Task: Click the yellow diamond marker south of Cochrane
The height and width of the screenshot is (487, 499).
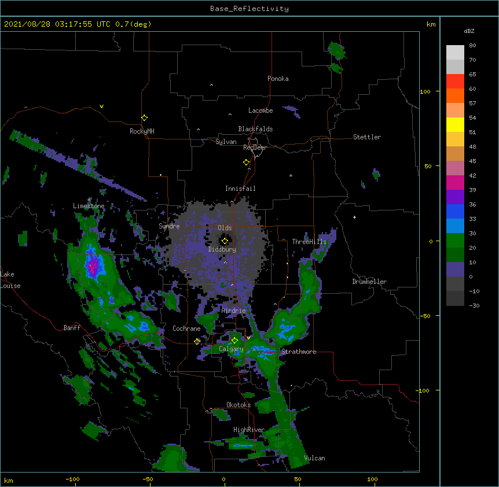Action: coord(197,341)
